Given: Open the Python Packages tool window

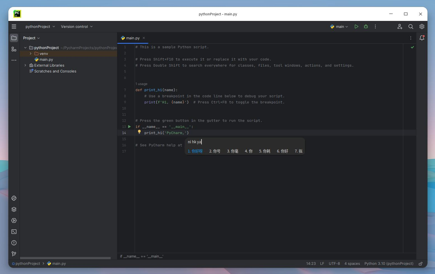Looking at the screenshot, I should 14,209.
